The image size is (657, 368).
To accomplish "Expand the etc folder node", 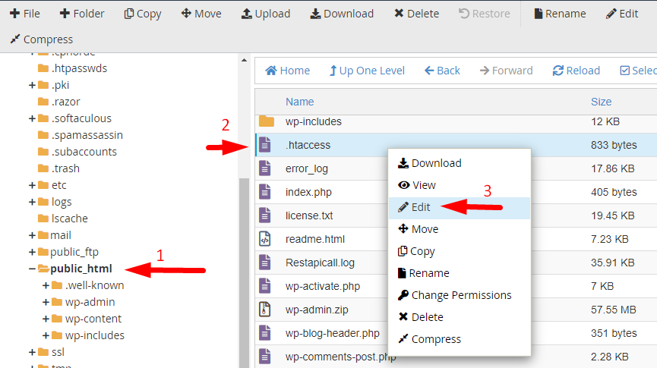I will click(x=32, y=185).
